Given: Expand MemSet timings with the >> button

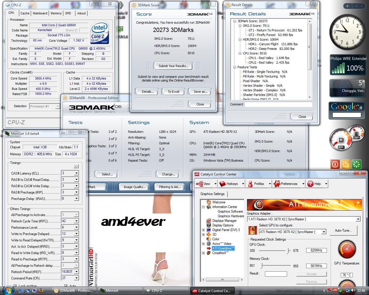Looking at the screenshot, I should coord(76,167).
